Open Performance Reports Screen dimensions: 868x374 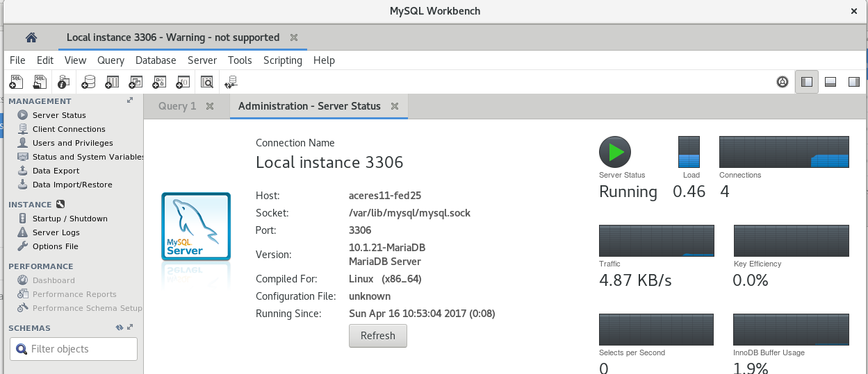(x=74, y=294)
